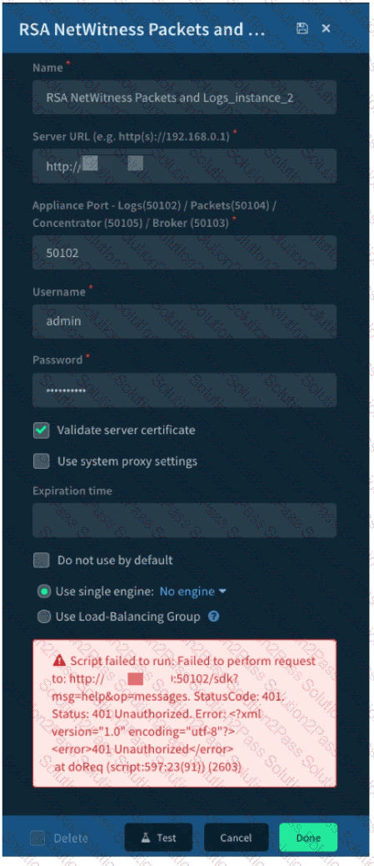The image size is (374, 866).
Task: Click the Server URL field
Action: 184,166
